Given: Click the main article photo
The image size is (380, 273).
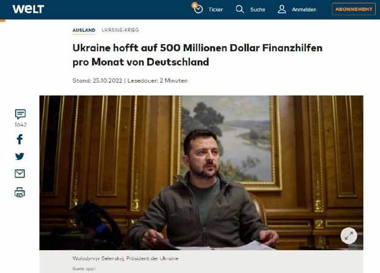Looking at the screenshot, I should (x=201, y=172).
